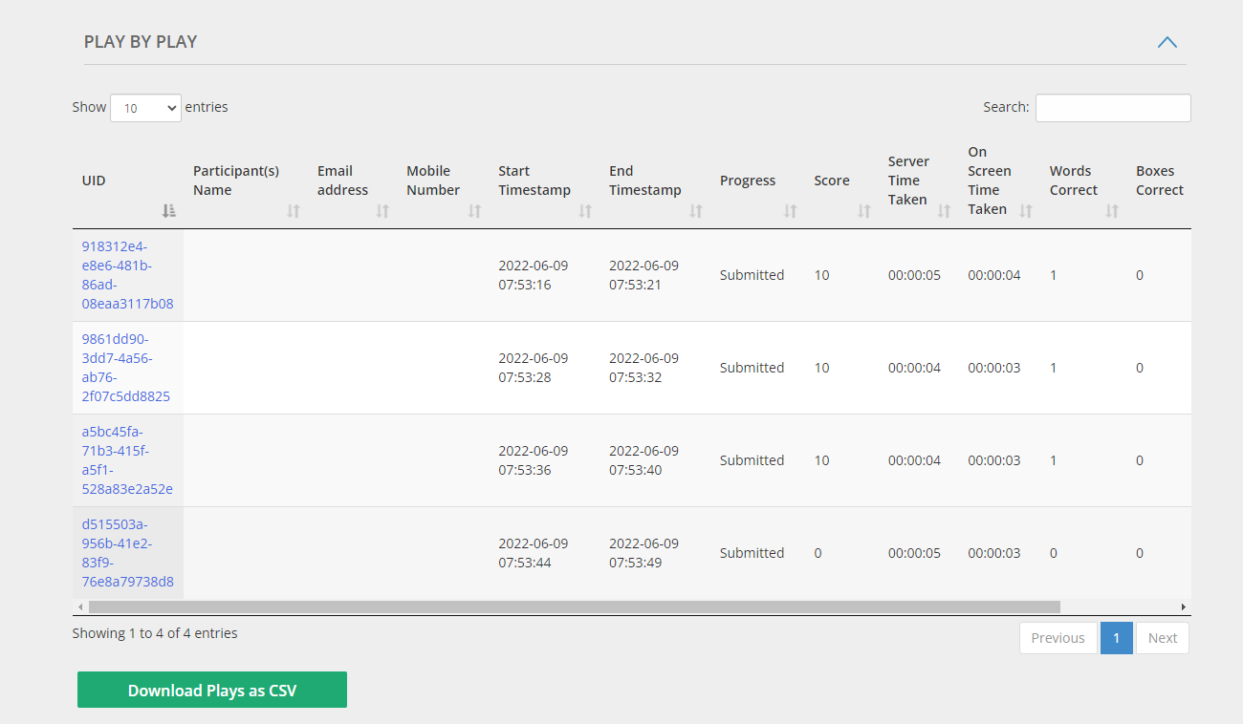
Task: Sort by Participant(s) Name sort icon
Action: point(294,211)
